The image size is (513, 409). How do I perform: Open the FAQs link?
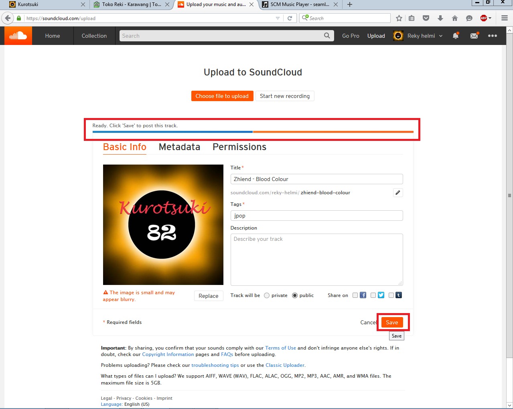(x=227, y=354)
